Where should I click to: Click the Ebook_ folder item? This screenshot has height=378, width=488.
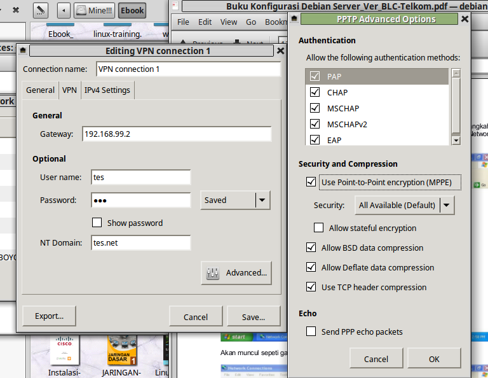(x=61, y=31)
